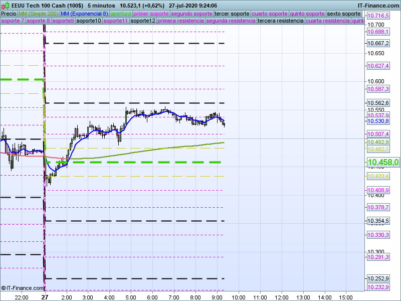Screen dimensions: 401x301
Task: Click the chart icon beside EEUU Tech 100 title
Action: (x=4, y=6)
